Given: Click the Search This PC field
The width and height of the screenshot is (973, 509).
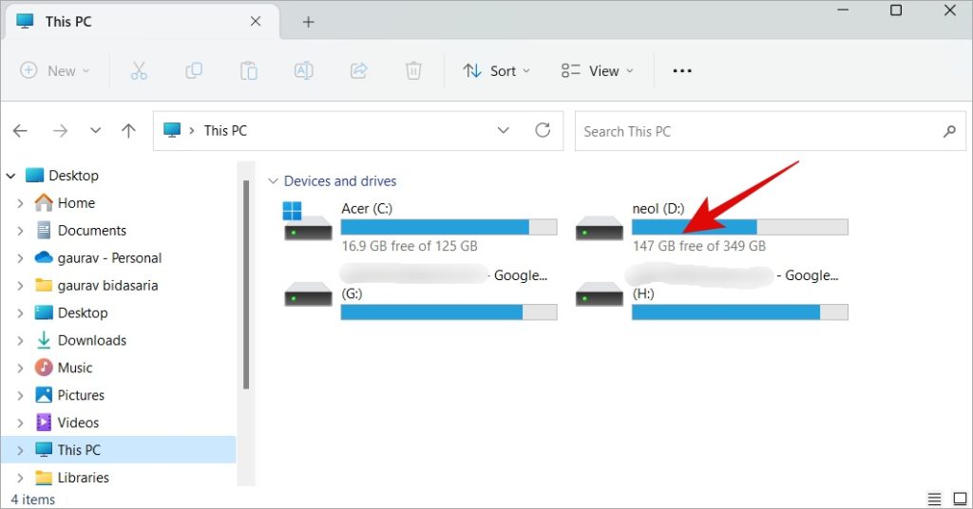Looking at the screenshot, I should point(755,131).
